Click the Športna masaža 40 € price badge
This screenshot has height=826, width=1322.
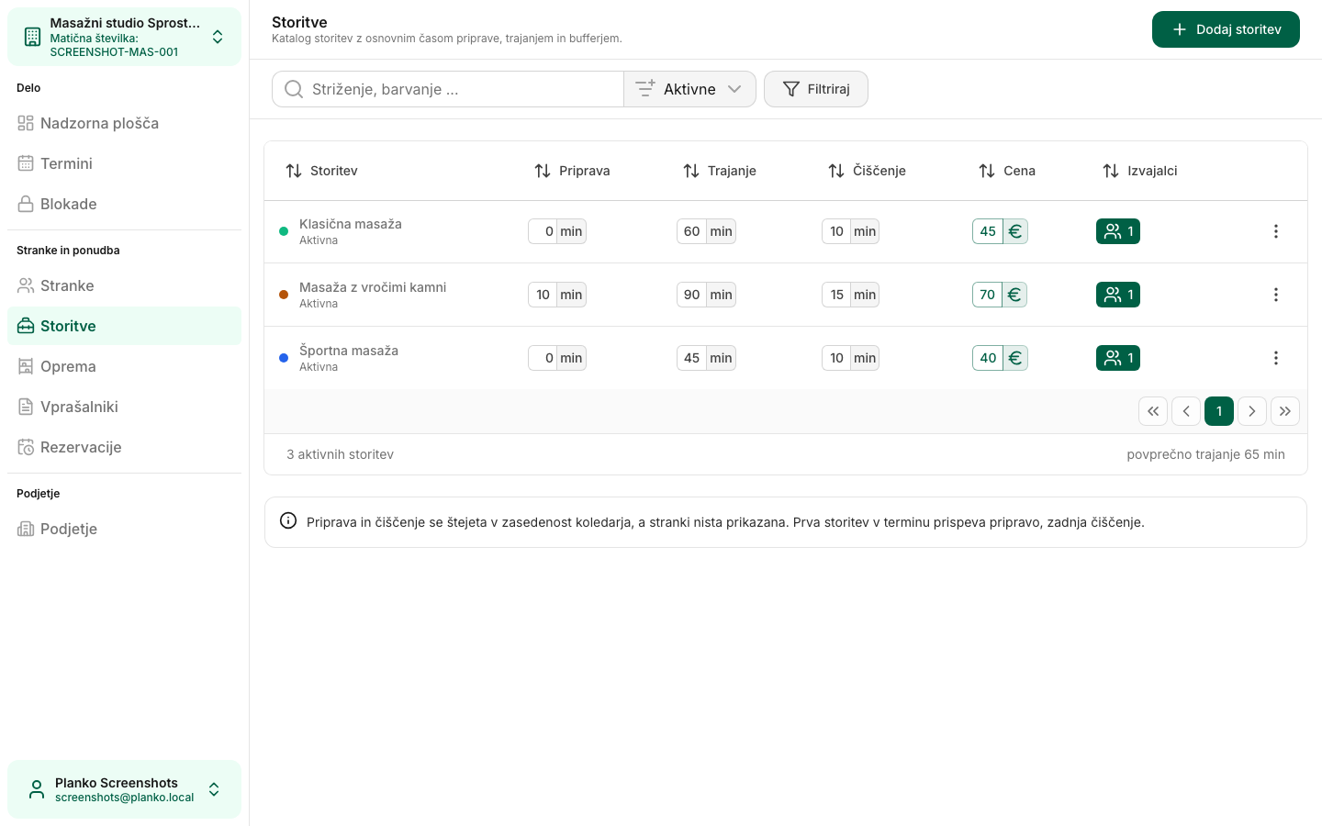coord(1000,358)
